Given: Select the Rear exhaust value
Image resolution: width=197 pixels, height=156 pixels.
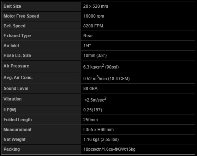Looking at the screenshot, I should click(x=88, y=36).
